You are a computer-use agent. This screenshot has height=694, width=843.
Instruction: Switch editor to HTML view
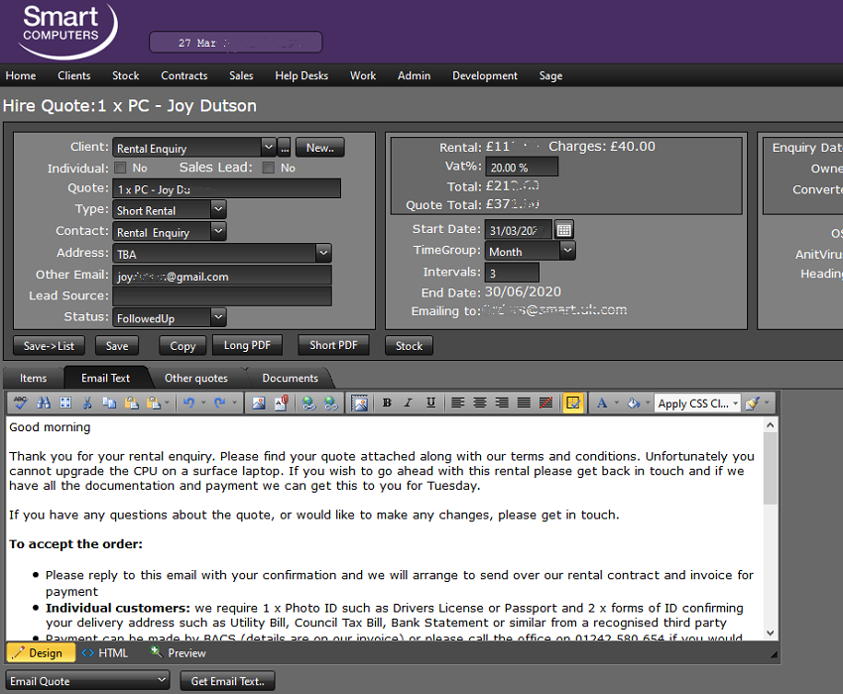point(105,653)
